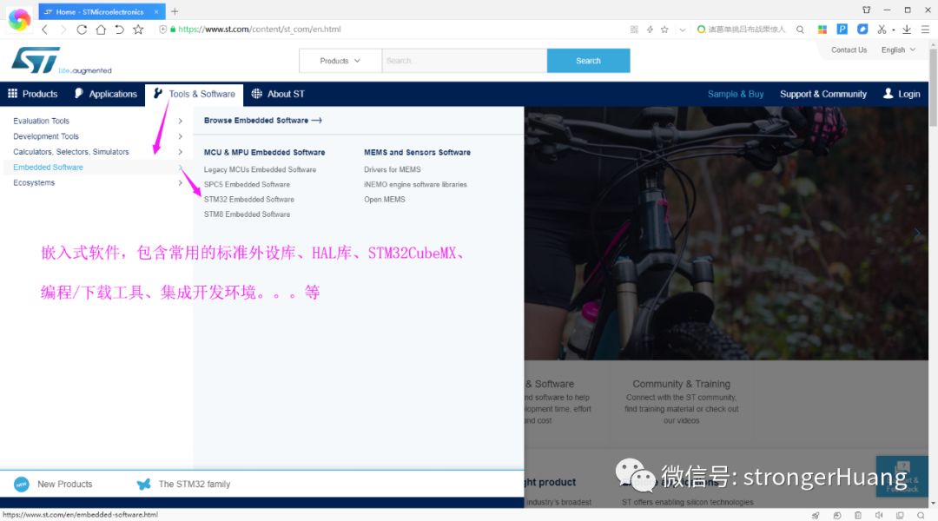Click the blue P extension icon
The image size is (938, 521).
(x=842, y=29)
